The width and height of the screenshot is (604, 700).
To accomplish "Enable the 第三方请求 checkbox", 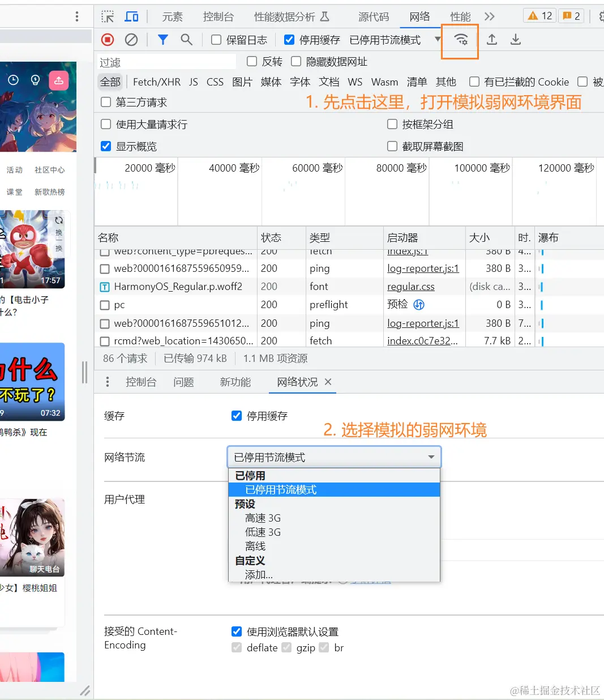I will 105,102.
